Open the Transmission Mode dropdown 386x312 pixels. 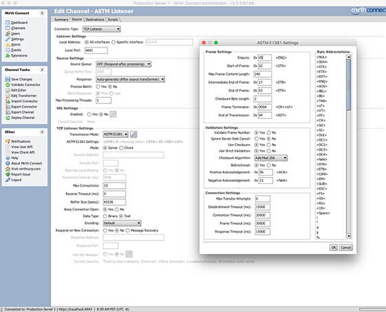tap(115, 134)
